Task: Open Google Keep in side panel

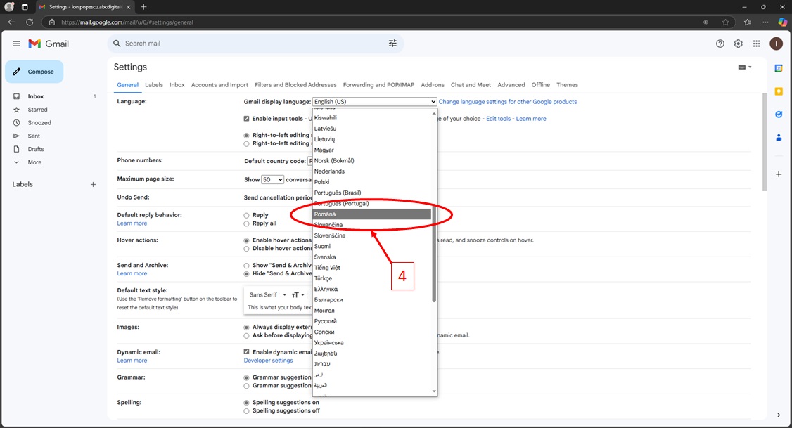Action: click(x=779, y=91)
